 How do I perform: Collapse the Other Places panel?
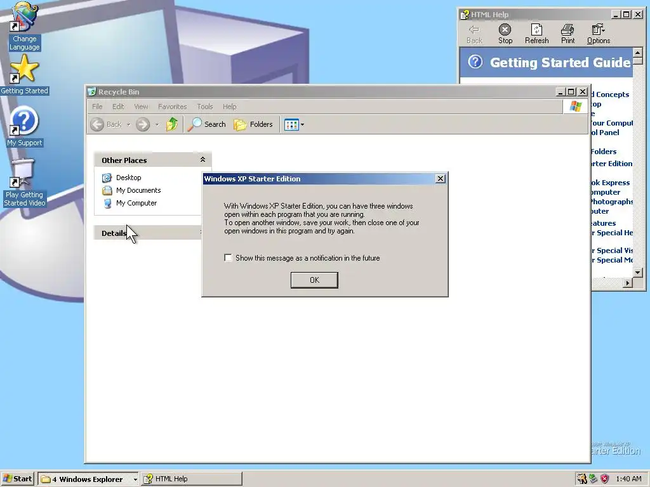click(x=202, y=159)
